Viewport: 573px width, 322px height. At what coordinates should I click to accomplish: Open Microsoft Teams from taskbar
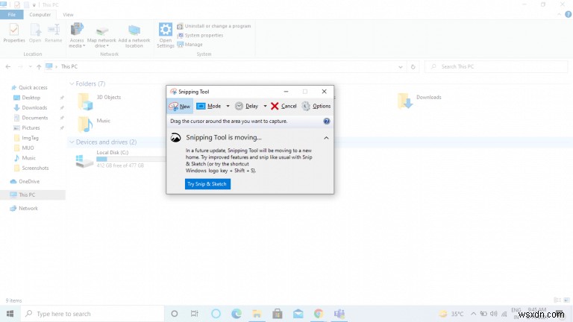pyautogui.click(x=339, y=314)
